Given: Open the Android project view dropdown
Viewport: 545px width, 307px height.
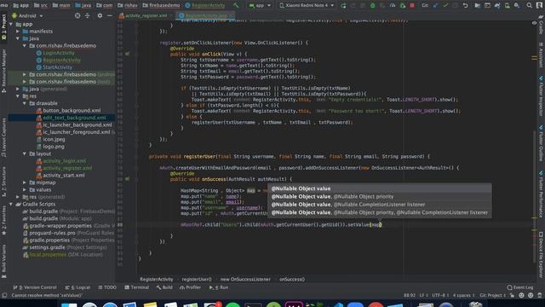Looking at the screenshot, I should coord(27,15).
